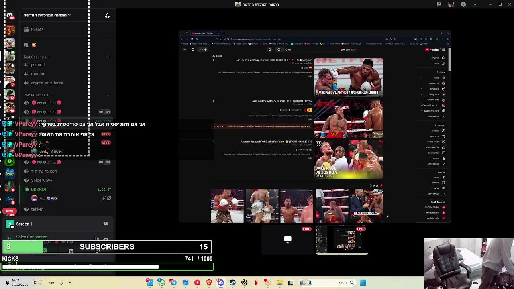Show hidden system tray icons chevron
The image size is (514, 289).
[70, 283]
